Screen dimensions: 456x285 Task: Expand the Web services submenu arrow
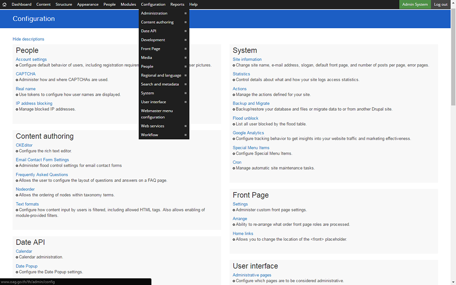tap(186, 126)
